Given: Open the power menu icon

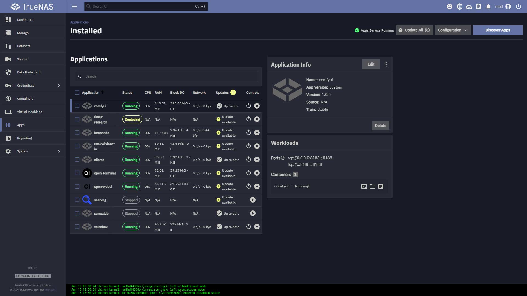Looking at the screenshot, I should 518,7.
